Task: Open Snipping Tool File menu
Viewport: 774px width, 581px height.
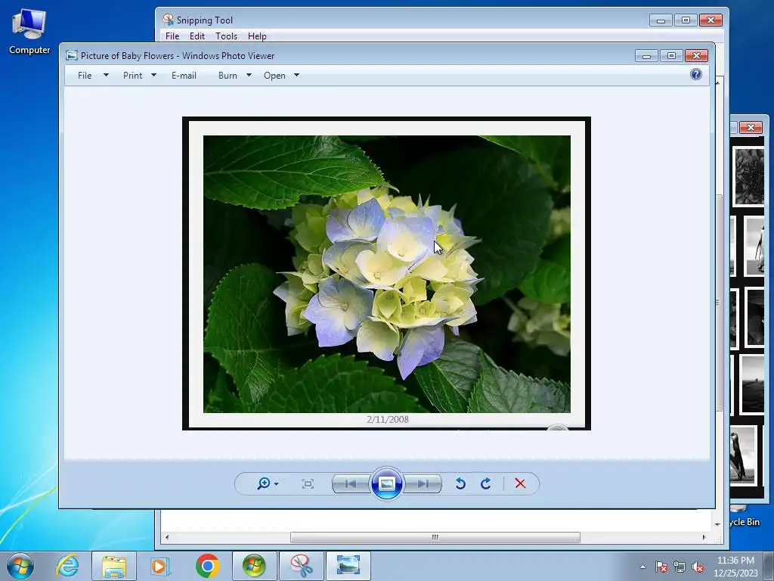Action: 172,36
